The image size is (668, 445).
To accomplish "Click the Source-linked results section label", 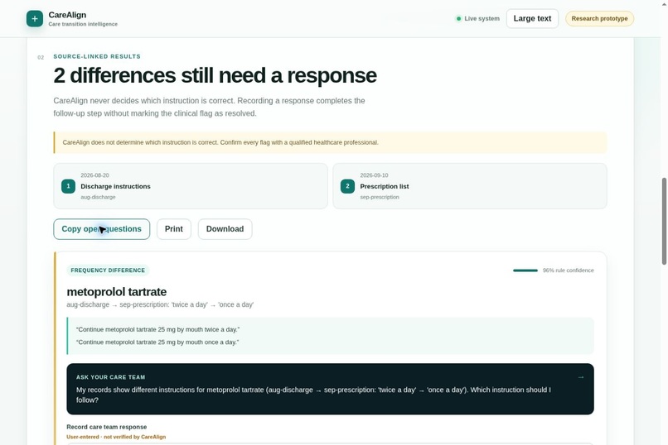I will [97, 56].
